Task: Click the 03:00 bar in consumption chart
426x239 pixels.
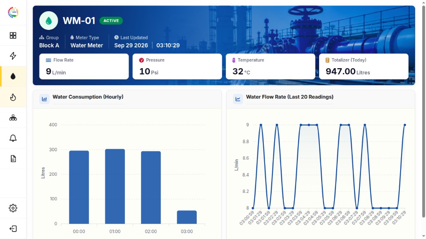Action: pos(187,217)
